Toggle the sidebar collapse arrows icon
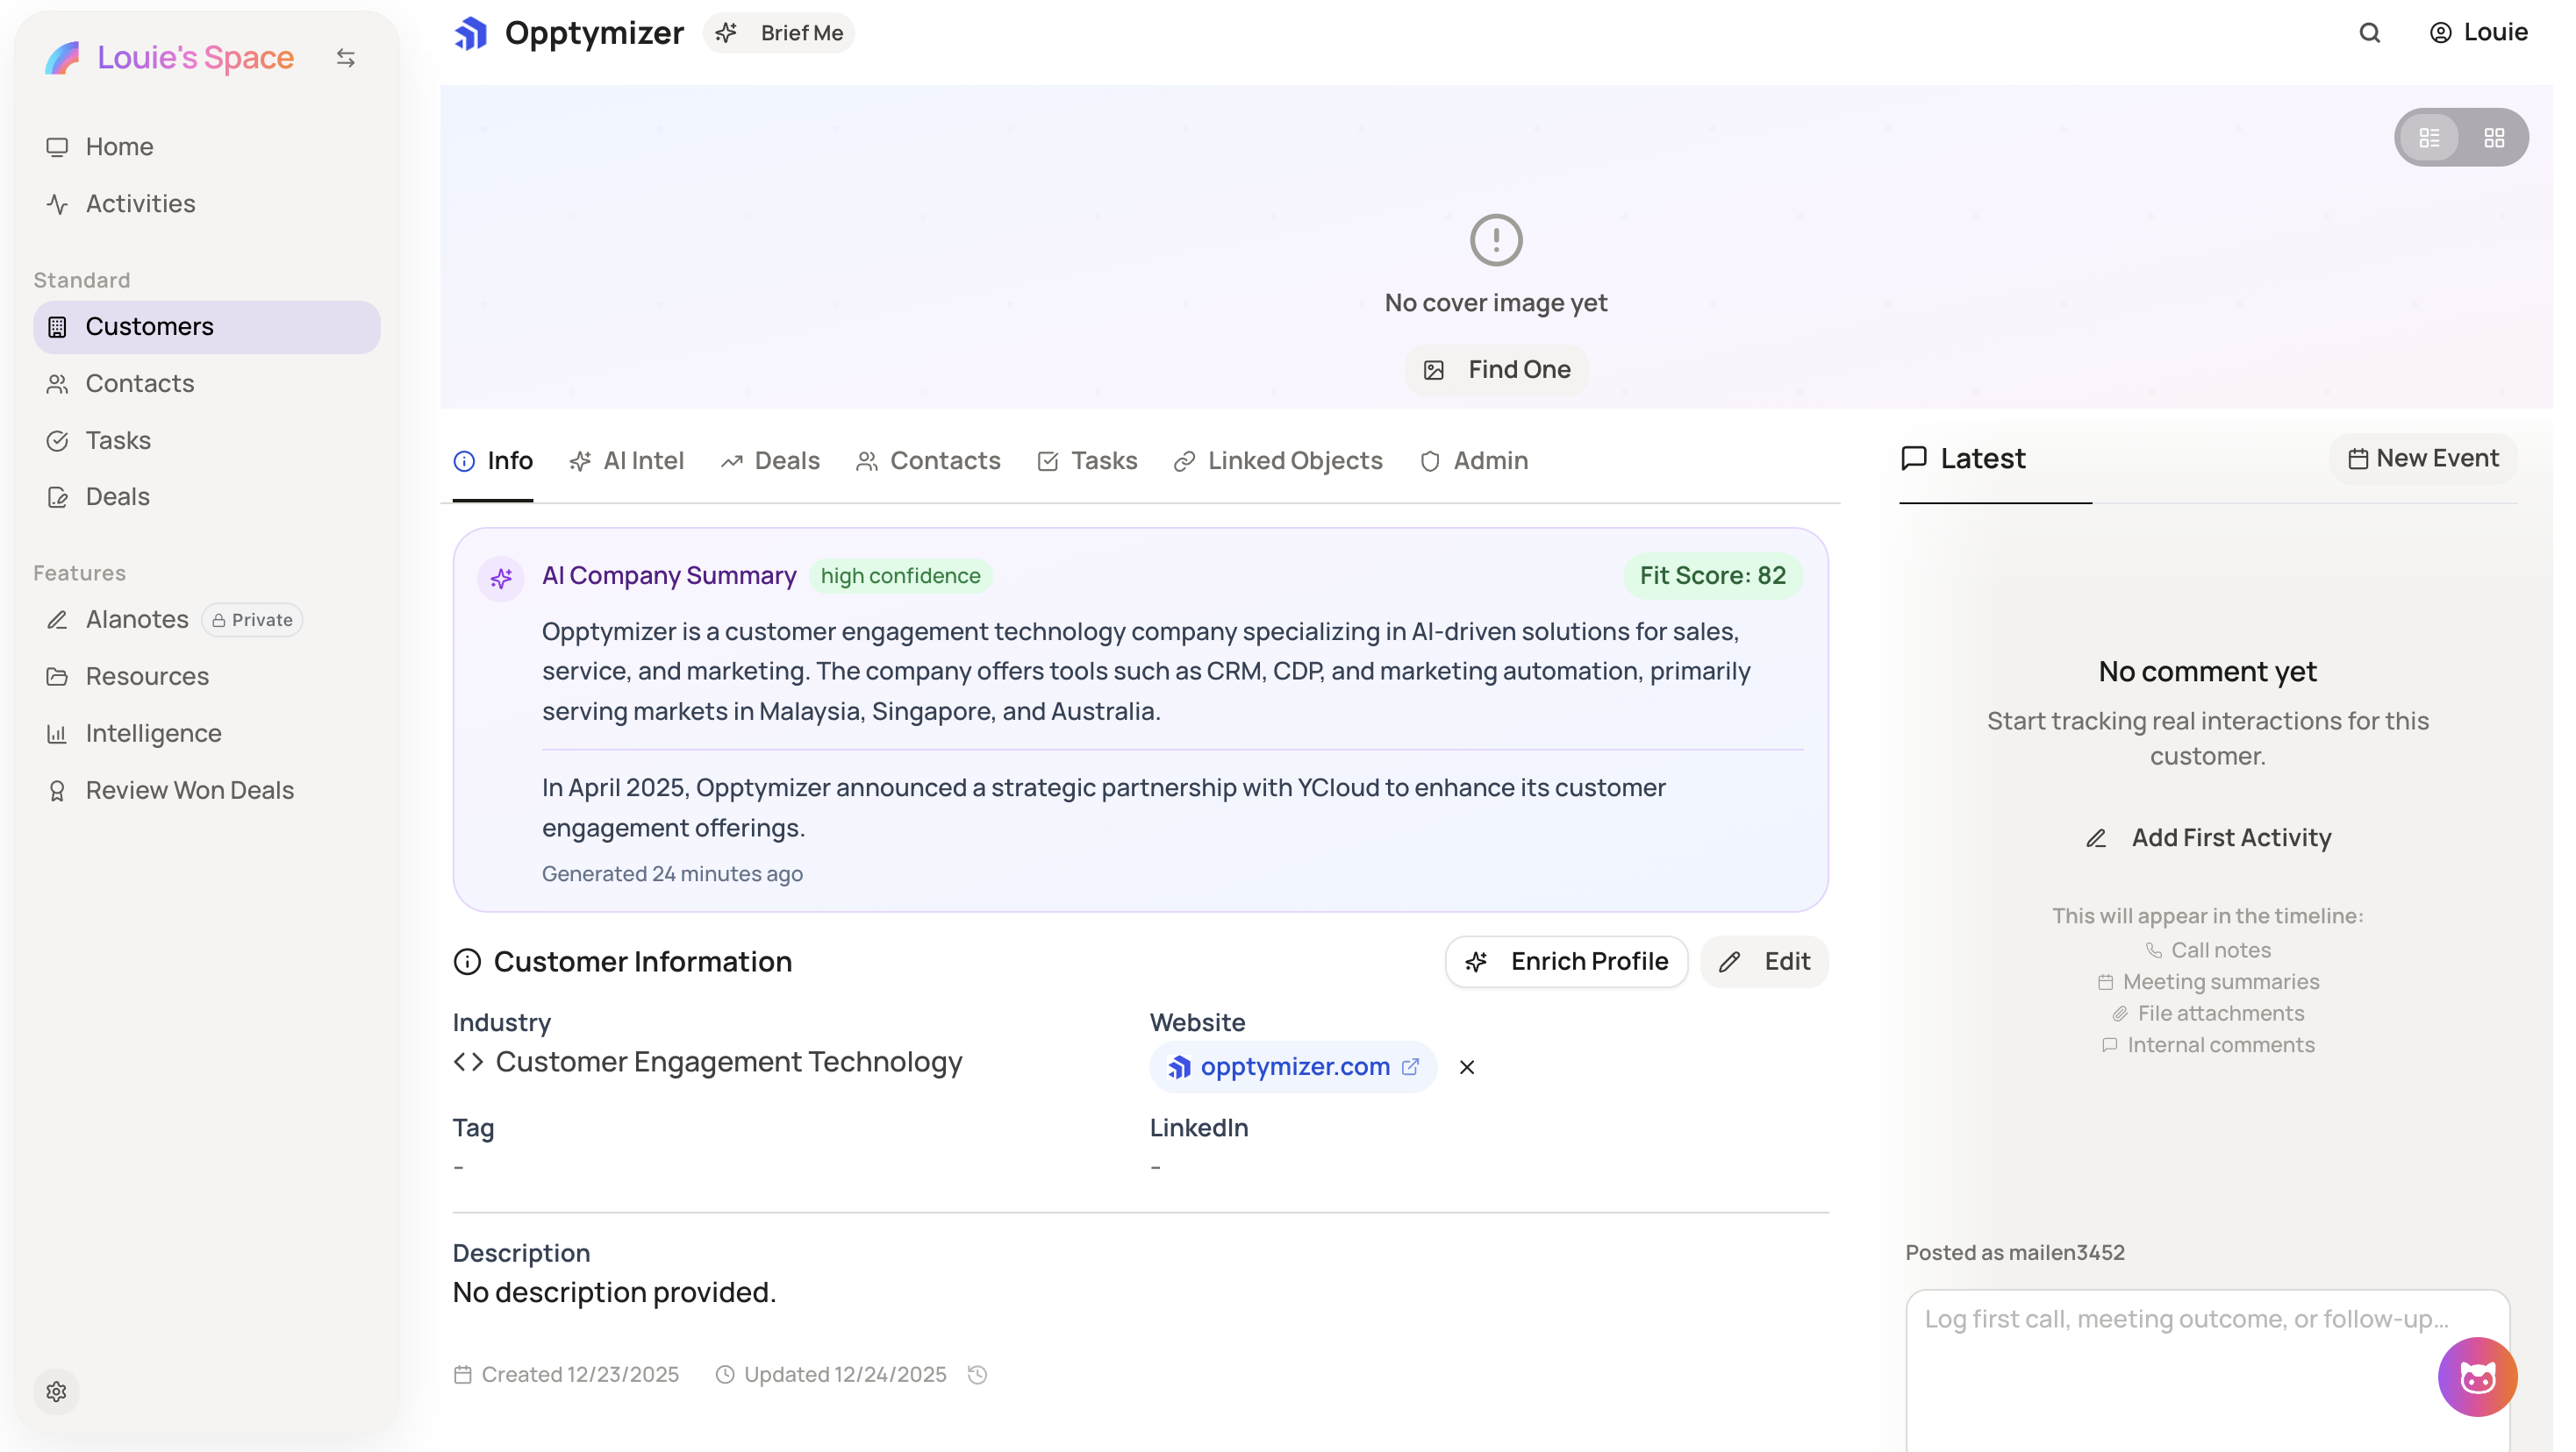 click(x=346, y=58)
